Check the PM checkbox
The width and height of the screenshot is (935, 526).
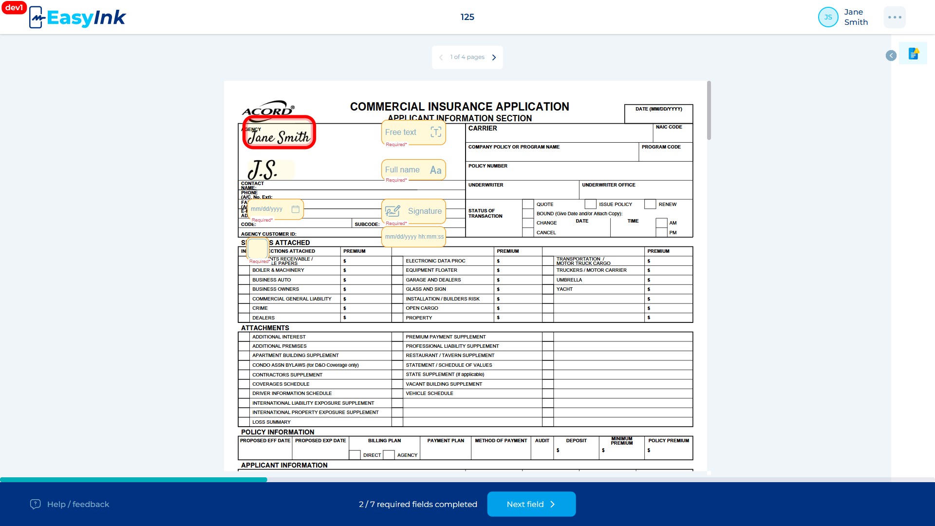click(x=661, y=232)
